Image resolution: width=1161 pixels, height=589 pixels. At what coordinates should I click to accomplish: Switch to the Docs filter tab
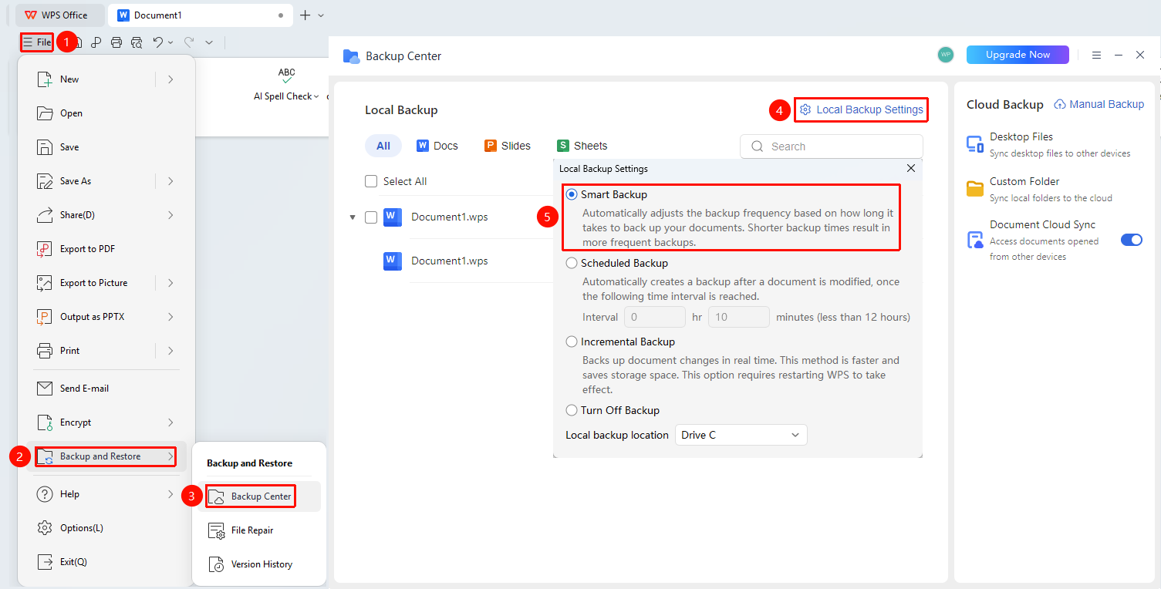click(x=437, y=146)
